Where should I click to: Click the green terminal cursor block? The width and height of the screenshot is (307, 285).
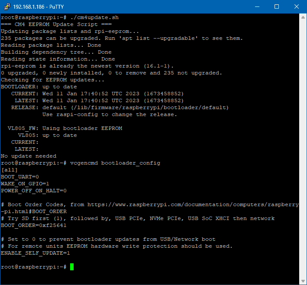pyautogui.click(x=72, y=267)
